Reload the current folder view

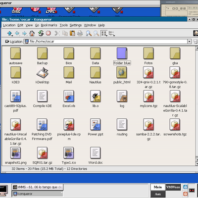[x=41, y=34]
